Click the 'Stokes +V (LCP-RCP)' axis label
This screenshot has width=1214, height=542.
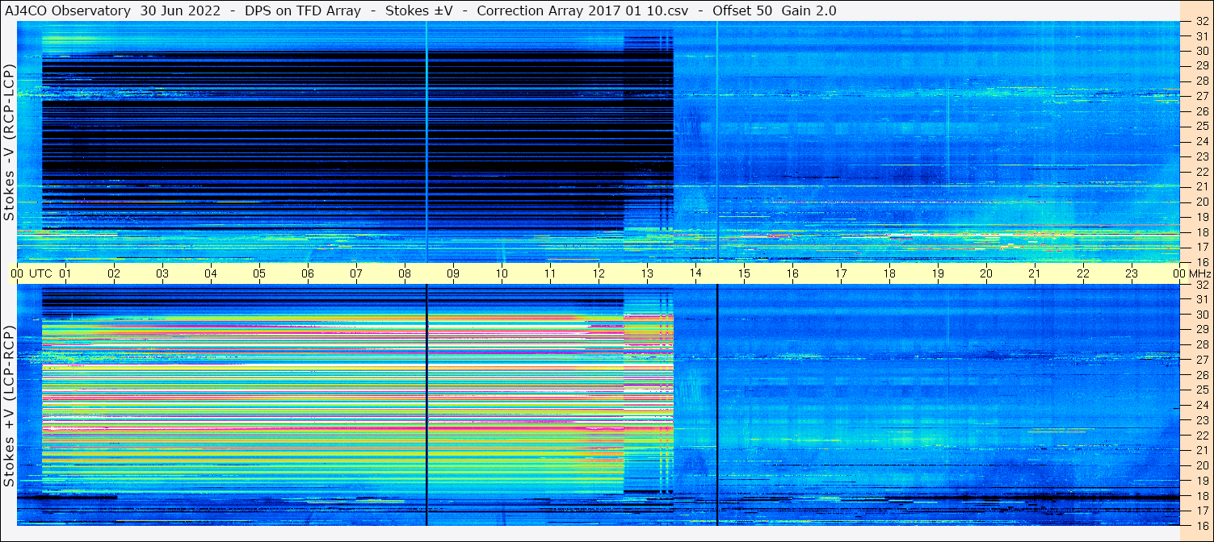pos(10,406)
